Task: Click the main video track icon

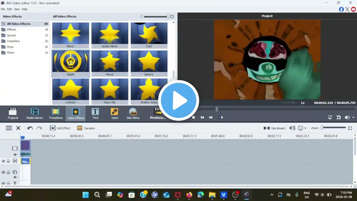Action: click(x=15, y=148)
